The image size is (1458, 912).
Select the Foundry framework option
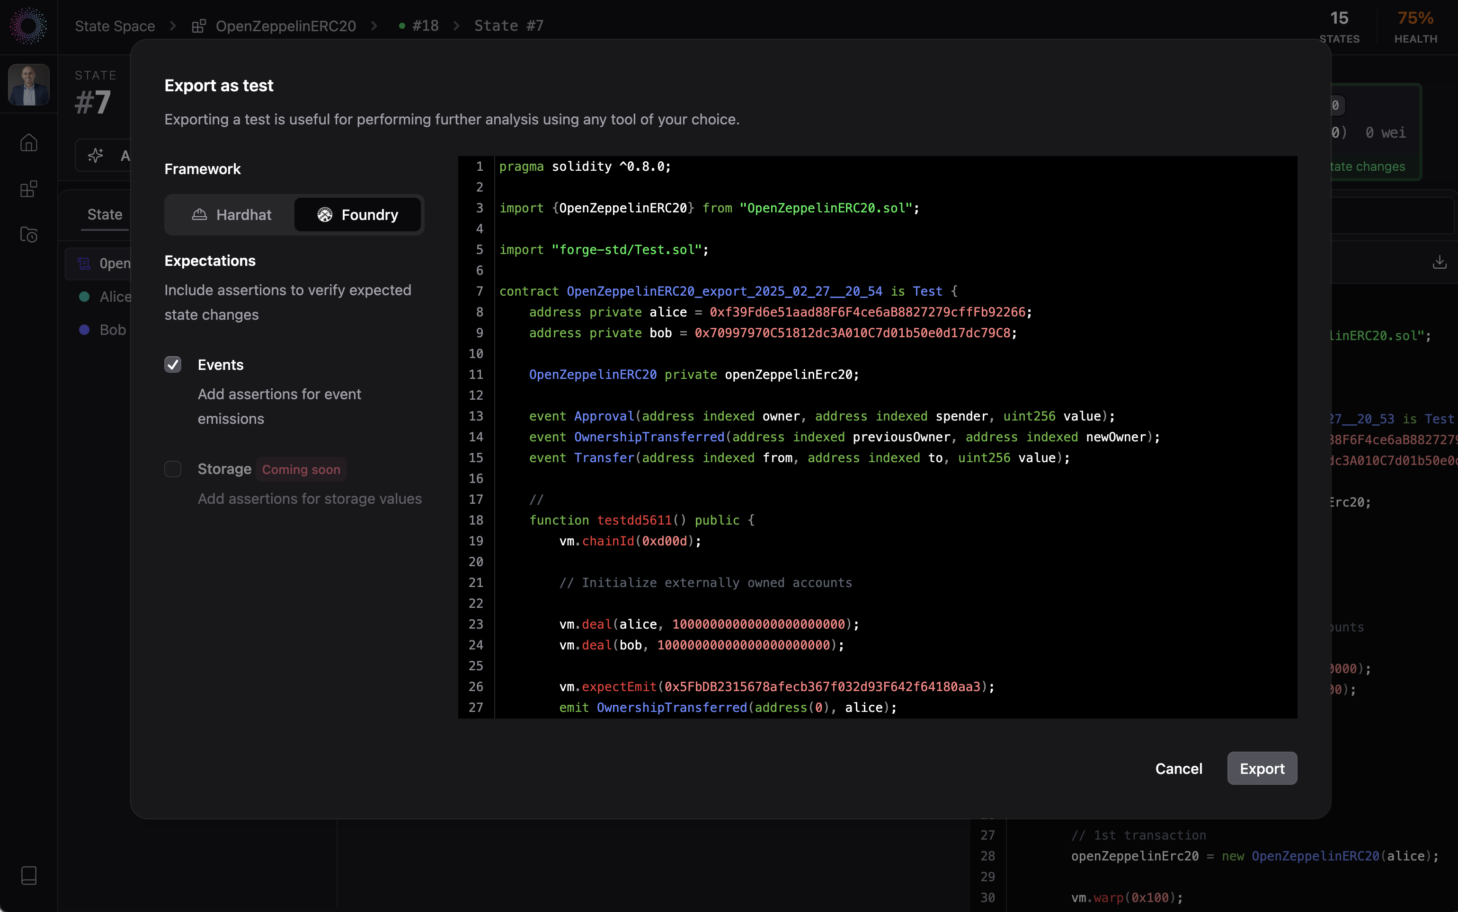pyautogui.click(x=357, y=215)
